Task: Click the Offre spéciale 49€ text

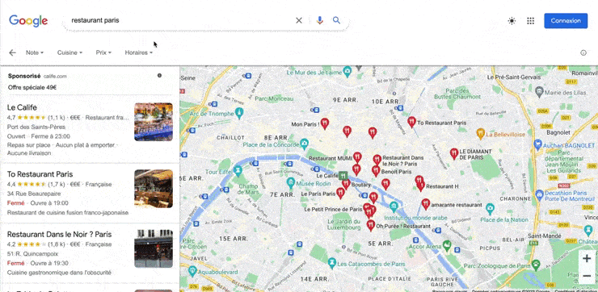Action: point(32,87)
